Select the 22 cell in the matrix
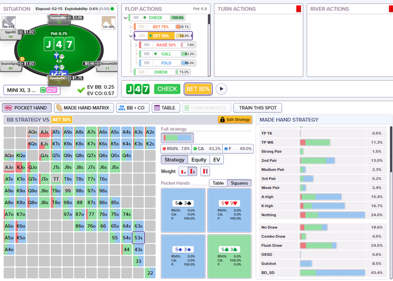The width and height of the screenshot is (393, 281). tap(150, 273)
